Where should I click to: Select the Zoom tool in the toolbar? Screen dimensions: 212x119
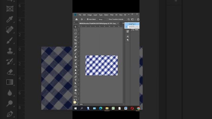point(76,93)
